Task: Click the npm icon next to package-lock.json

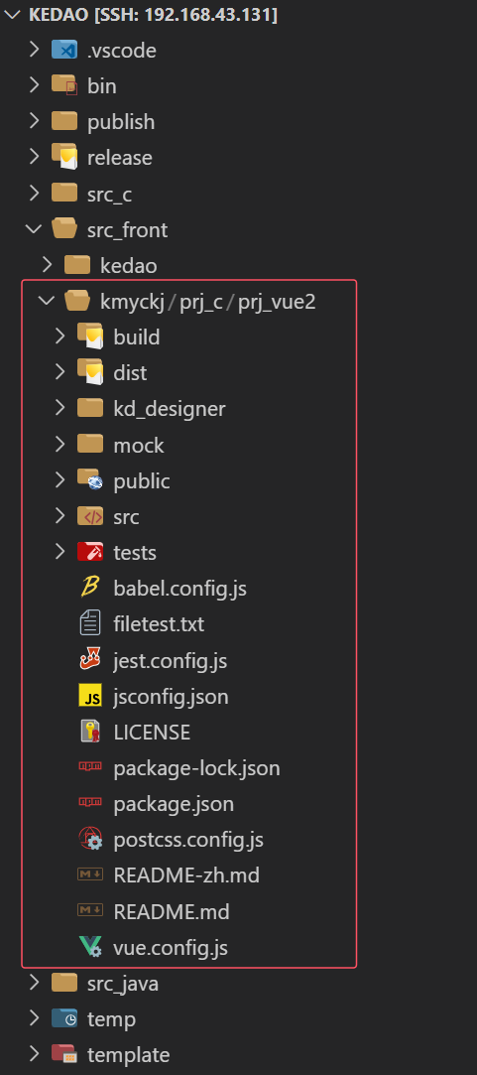Action: [x=90, y=768]
